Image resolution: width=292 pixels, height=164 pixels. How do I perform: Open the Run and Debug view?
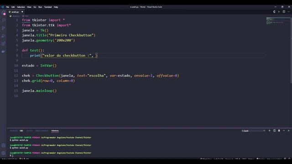[3, 36]
